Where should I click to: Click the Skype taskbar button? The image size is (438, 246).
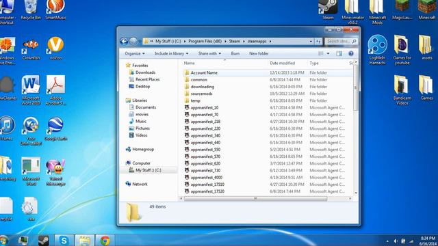[x=64, y=240]
